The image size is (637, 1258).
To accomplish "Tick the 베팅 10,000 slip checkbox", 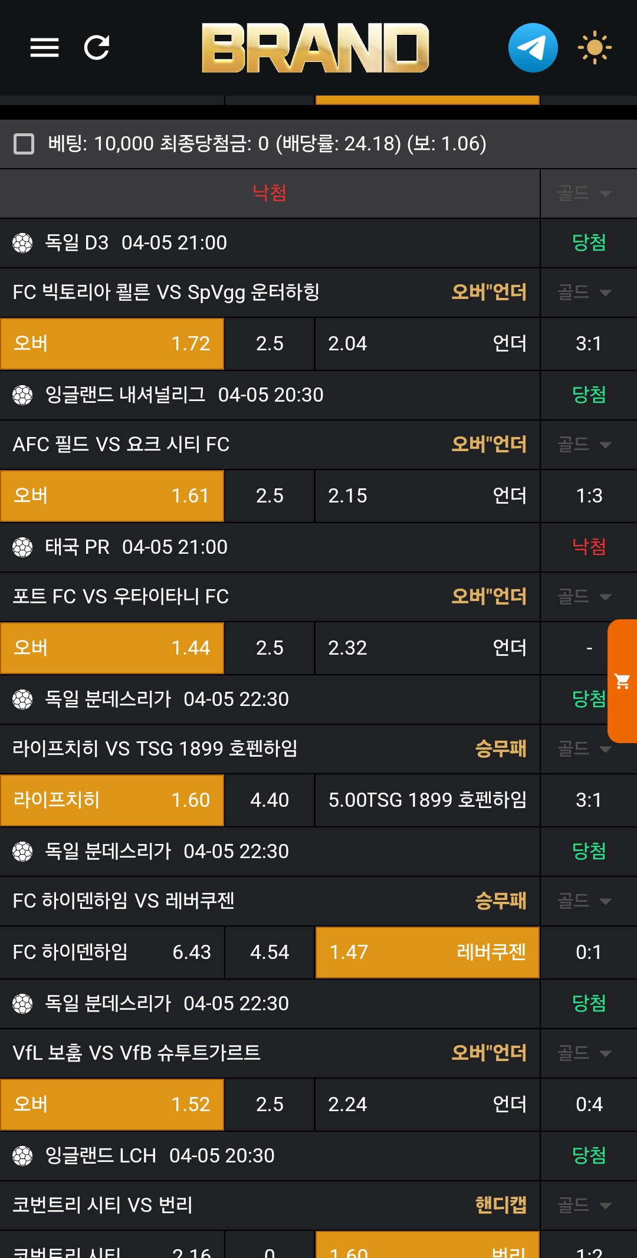I will 24,144.
